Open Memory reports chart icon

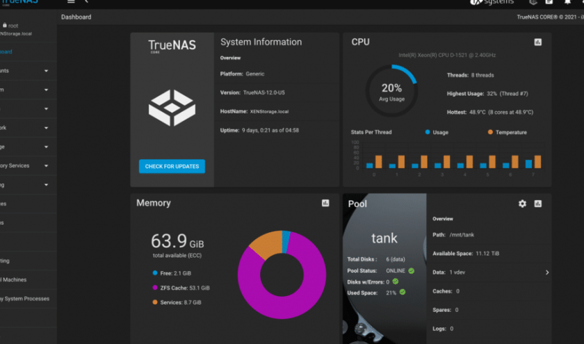click(325, 204)
